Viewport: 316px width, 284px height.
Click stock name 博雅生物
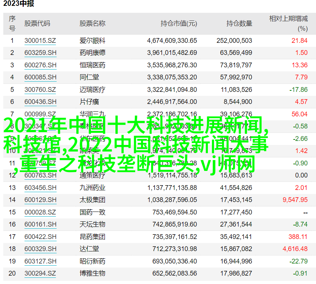click(x=92, y=273)
